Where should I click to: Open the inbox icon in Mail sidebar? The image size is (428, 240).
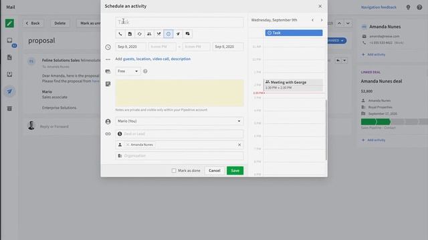[x=9, y=41]
